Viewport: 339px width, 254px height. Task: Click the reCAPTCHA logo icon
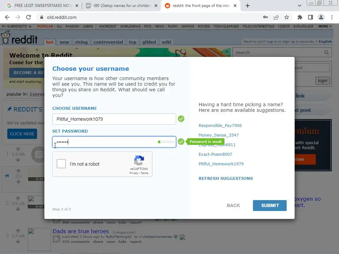click(139, 160)
